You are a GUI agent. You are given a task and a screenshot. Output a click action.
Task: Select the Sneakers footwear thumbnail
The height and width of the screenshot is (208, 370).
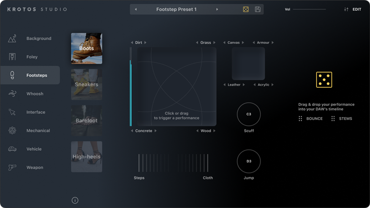pyautogui.click(x=86, y=85)
